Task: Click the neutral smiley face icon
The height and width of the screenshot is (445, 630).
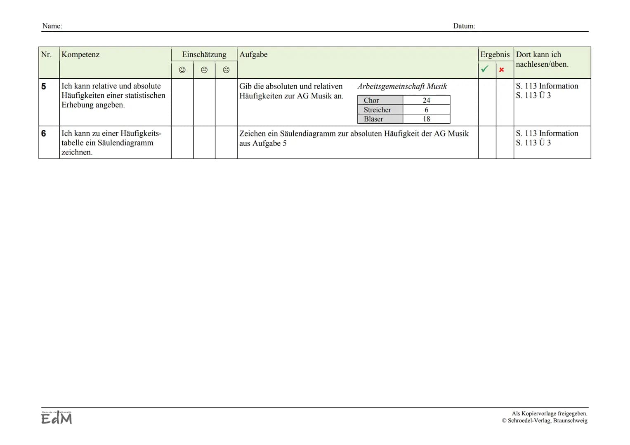Action: click(x=204, y=70)
